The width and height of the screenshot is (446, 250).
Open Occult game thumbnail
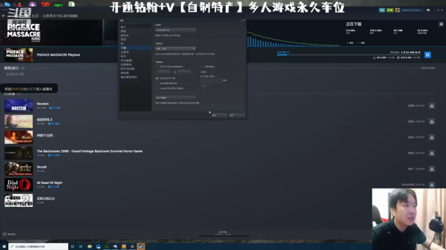click(x=19, y=169)
